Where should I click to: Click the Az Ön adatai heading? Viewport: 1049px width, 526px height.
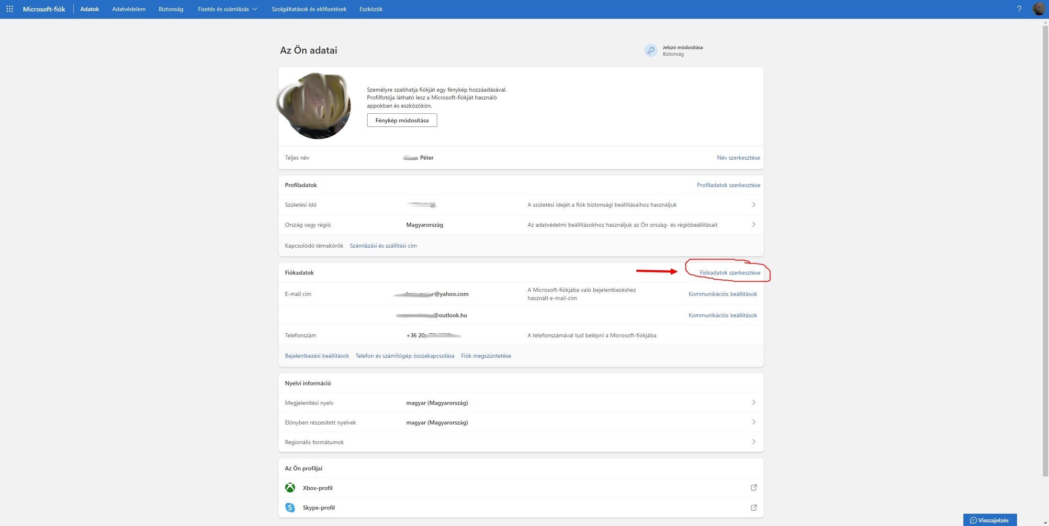click(308, 50)
